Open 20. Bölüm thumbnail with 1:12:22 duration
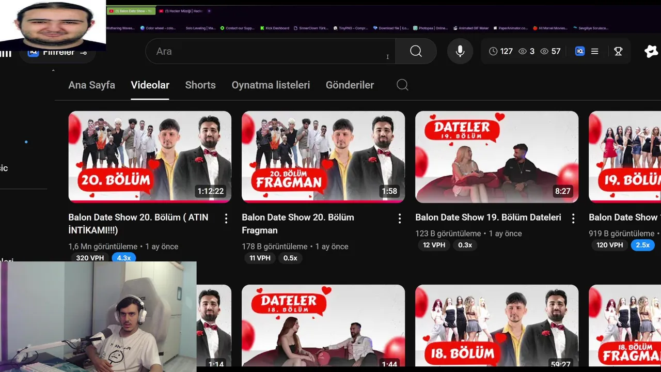This screenshot has height=372, width=661. click(150, 157)
